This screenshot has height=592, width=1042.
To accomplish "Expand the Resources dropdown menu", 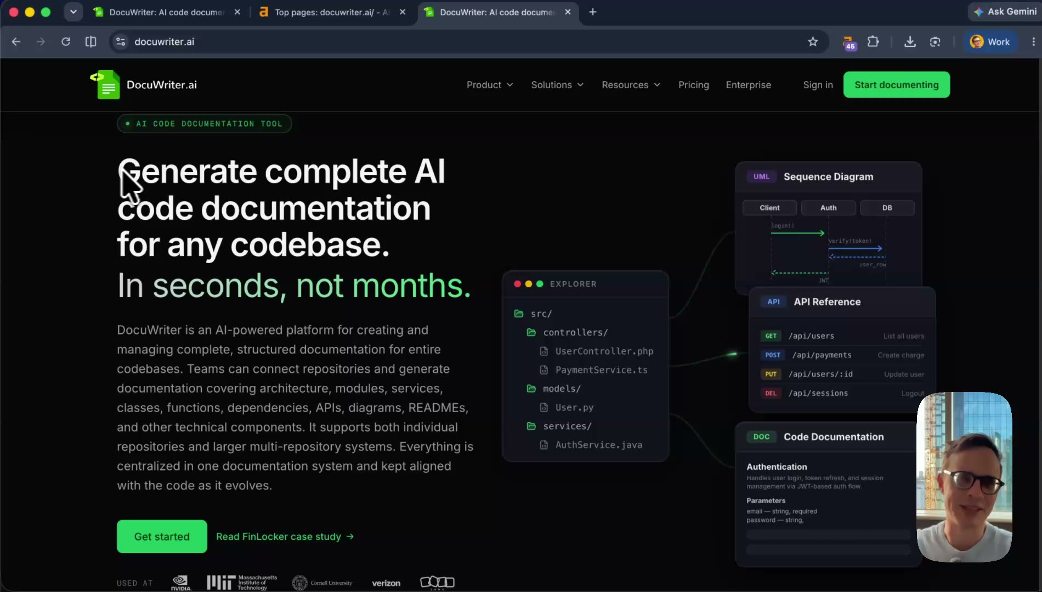I will pos(631,85).
